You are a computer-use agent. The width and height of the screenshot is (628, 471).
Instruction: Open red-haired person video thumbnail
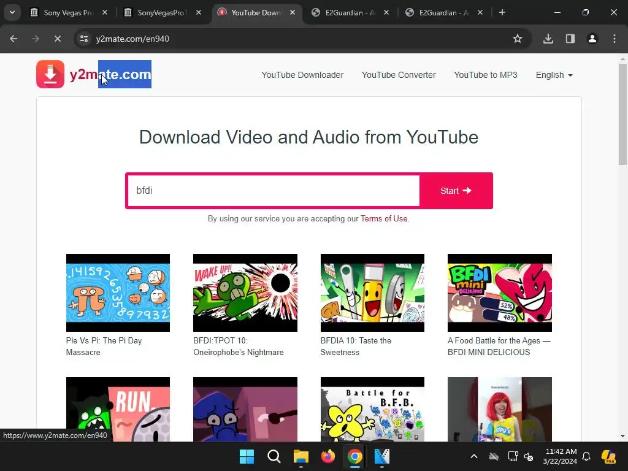click(x=499, y=409)
